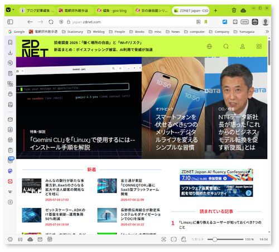
Task: Reload the current page
Action: tap(51, 22)
